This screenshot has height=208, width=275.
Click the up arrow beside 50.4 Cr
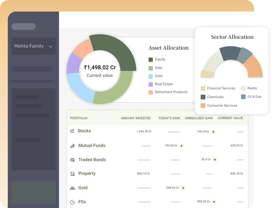tap(215, 160)
